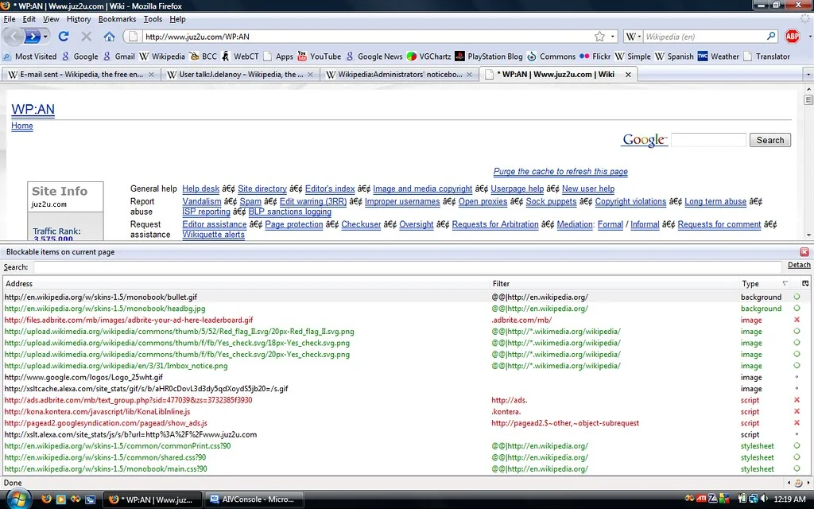Switch to E-mail sent tab
The height and width of the screenshot is (509, 814).
80,75
